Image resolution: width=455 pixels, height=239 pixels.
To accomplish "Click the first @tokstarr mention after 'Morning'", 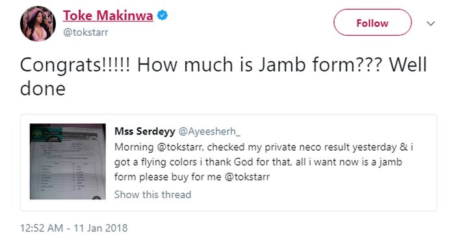I will point(179,147).
